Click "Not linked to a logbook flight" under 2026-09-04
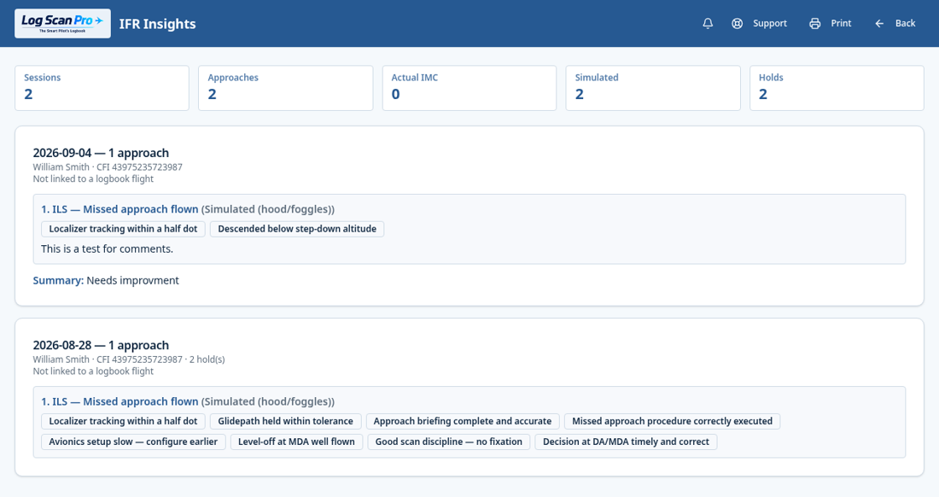The height and width of the screenshot is (497, 939). coord(93,179)
